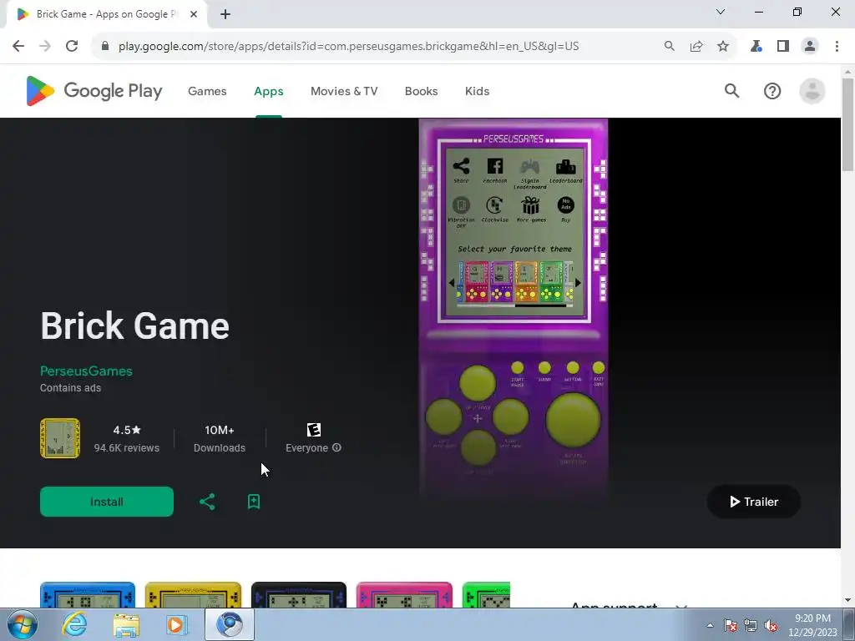Click the zoom magnifier in the address bar
Screen dimensions: 855x641
coord(670,47)
